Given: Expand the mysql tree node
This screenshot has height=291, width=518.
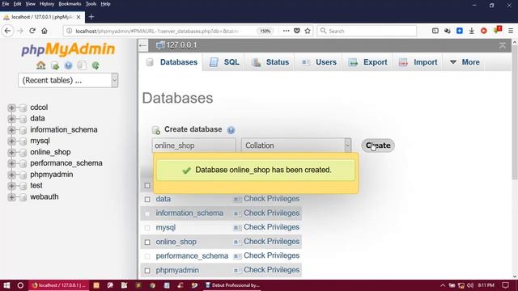Looking at the screenshot, I should click(11, 141).
